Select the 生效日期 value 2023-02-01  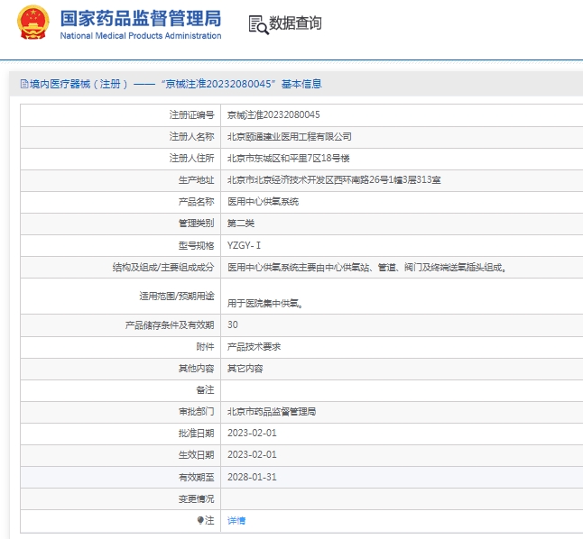[x=252, y=454]
